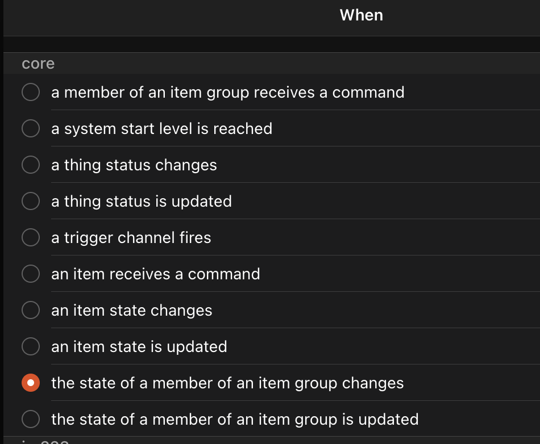Choose 'a thing status changes' radio button

[x=31, y=165]
